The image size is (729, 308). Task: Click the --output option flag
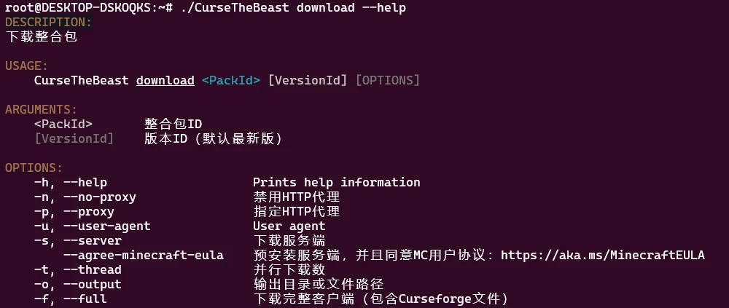tap(93, 284)
